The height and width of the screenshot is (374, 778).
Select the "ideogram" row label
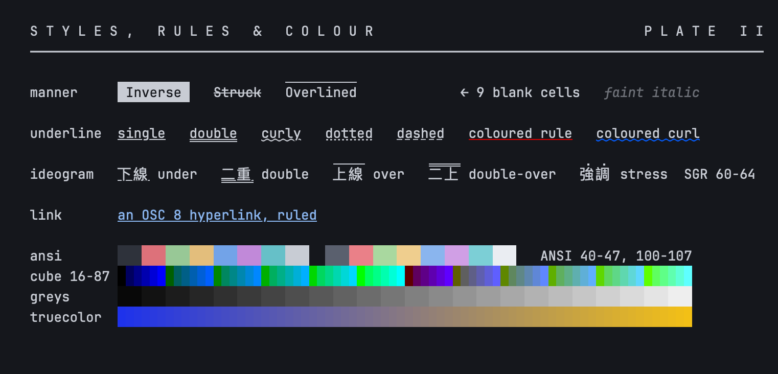62,174
